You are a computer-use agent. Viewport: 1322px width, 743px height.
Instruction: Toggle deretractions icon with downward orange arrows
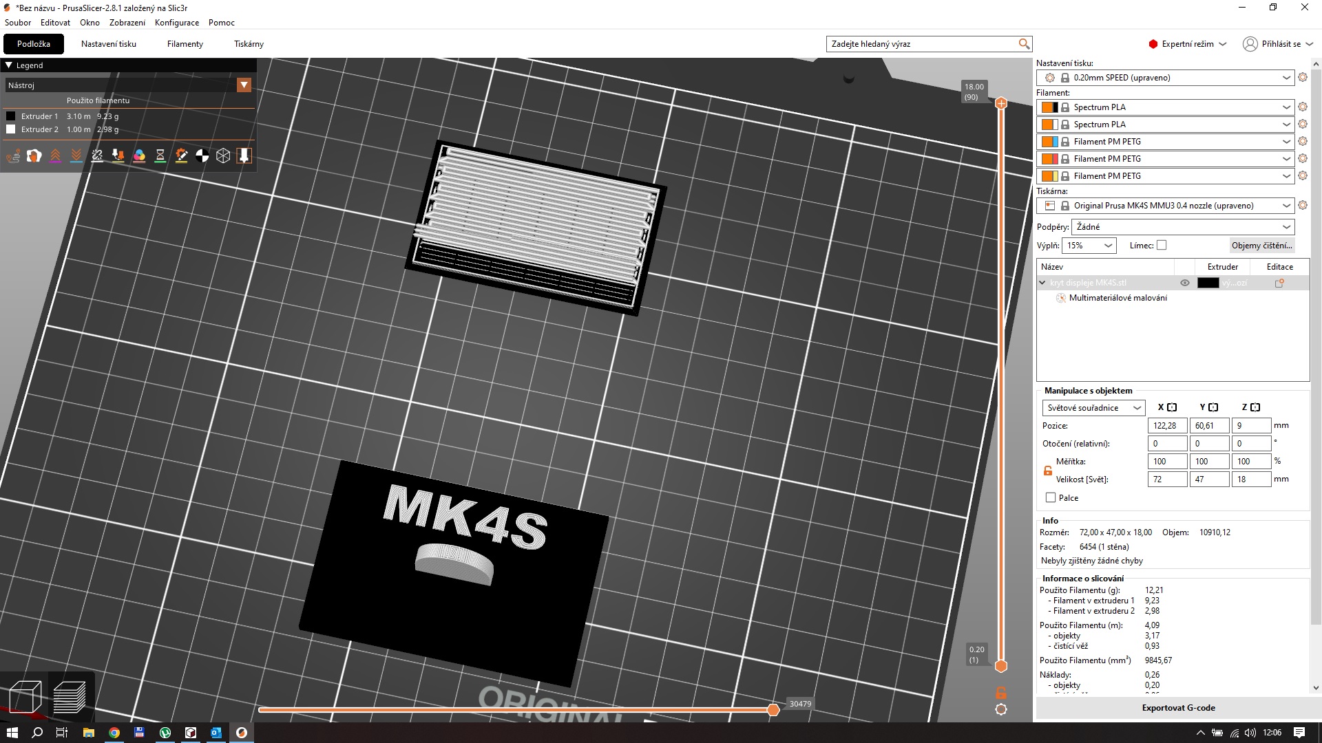[x=76, y=156]
